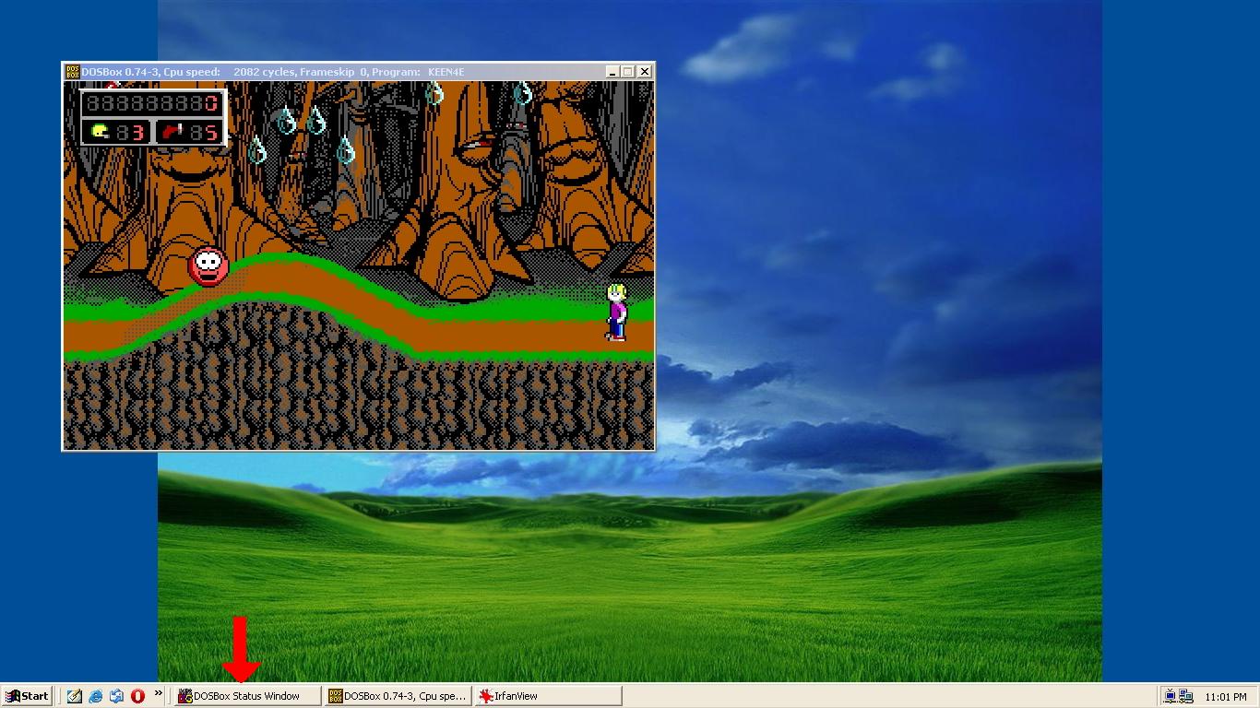The width and height of the screenshot is (1260, 708).
Task: Launch Internet Explorer from quick launch
Action: click(96, 696)
